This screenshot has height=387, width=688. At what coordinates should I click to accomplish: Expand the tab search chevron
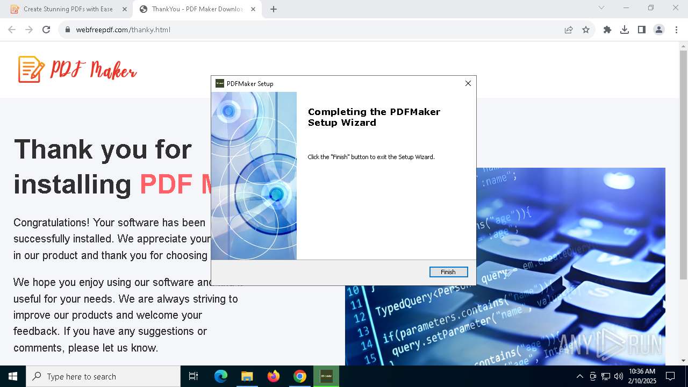coord(601,8)
